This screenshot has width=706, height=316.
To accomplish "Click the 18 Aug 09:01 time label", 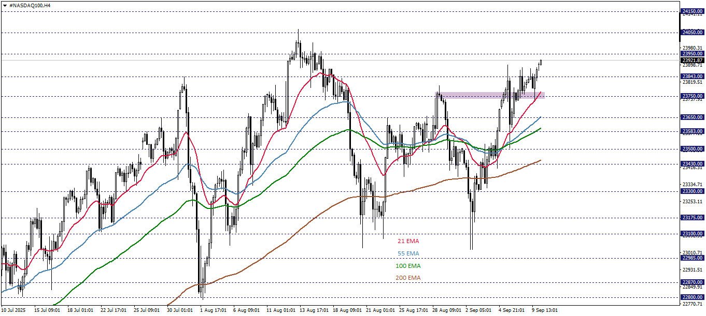I will [x=346, y=310].
